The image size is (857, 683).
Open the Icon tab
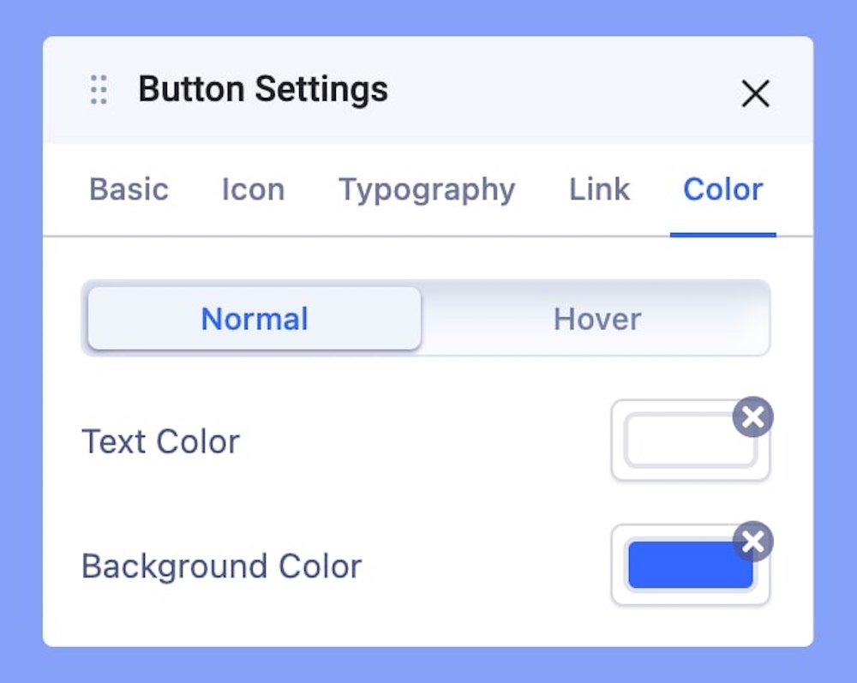[253, 189]
